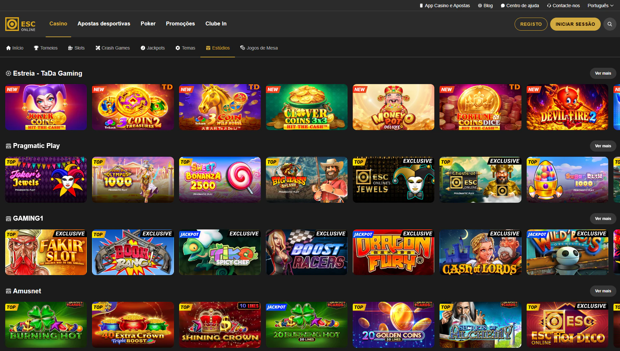The height and width of the screenshot is (351, 620).
Task: Open the Fortune Coins Dice game
Action: [480, 107]
